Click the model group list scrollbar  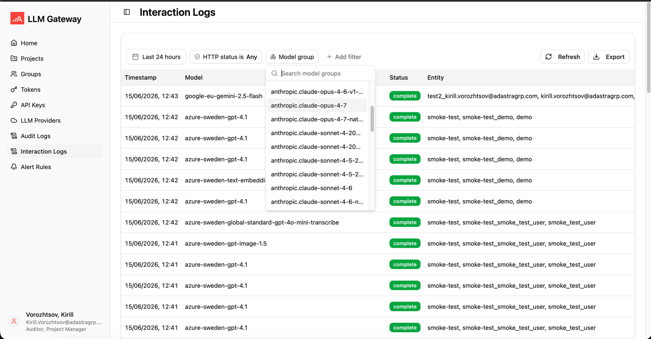372,119
